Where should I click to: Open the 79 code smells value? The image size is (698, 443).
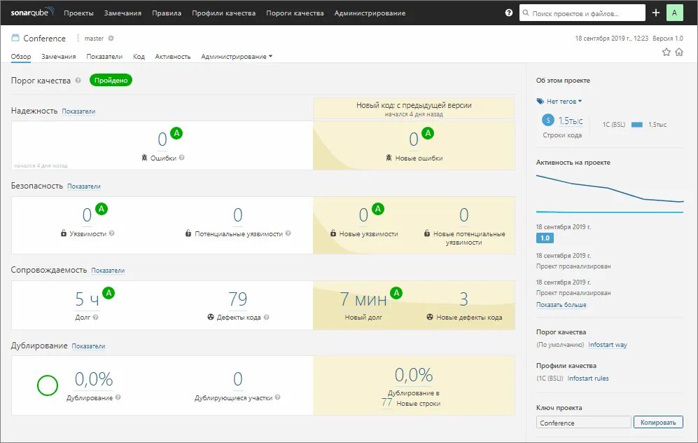pyautogui.click(x=238, y=299)
